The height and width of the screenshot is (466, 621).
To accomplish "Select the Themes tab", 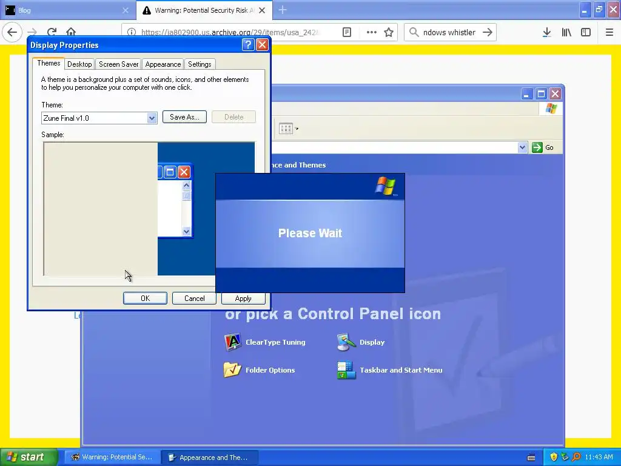I will click(x=49, y=63).
